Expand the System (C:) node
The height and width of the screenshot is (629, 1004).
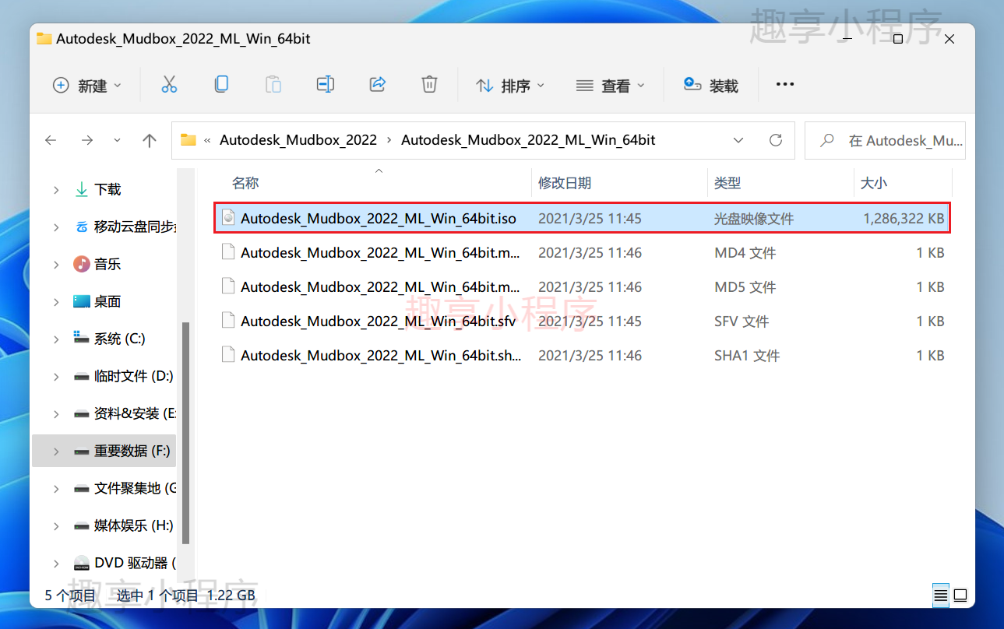pyautogui.click(x=56, y=339)
